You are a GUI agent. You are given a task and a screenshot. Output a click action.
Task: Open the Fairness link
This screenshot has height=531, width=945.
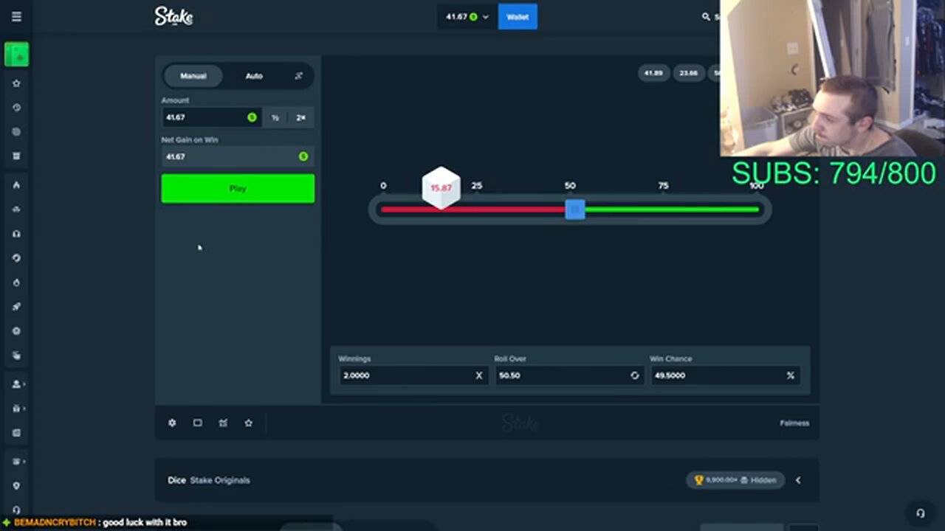coord(794,423)
